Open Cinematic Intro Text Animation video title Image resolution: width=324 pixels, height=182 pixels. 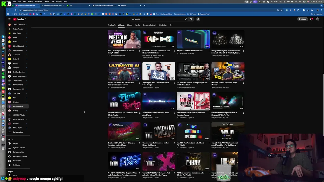[x=155, y=144]
